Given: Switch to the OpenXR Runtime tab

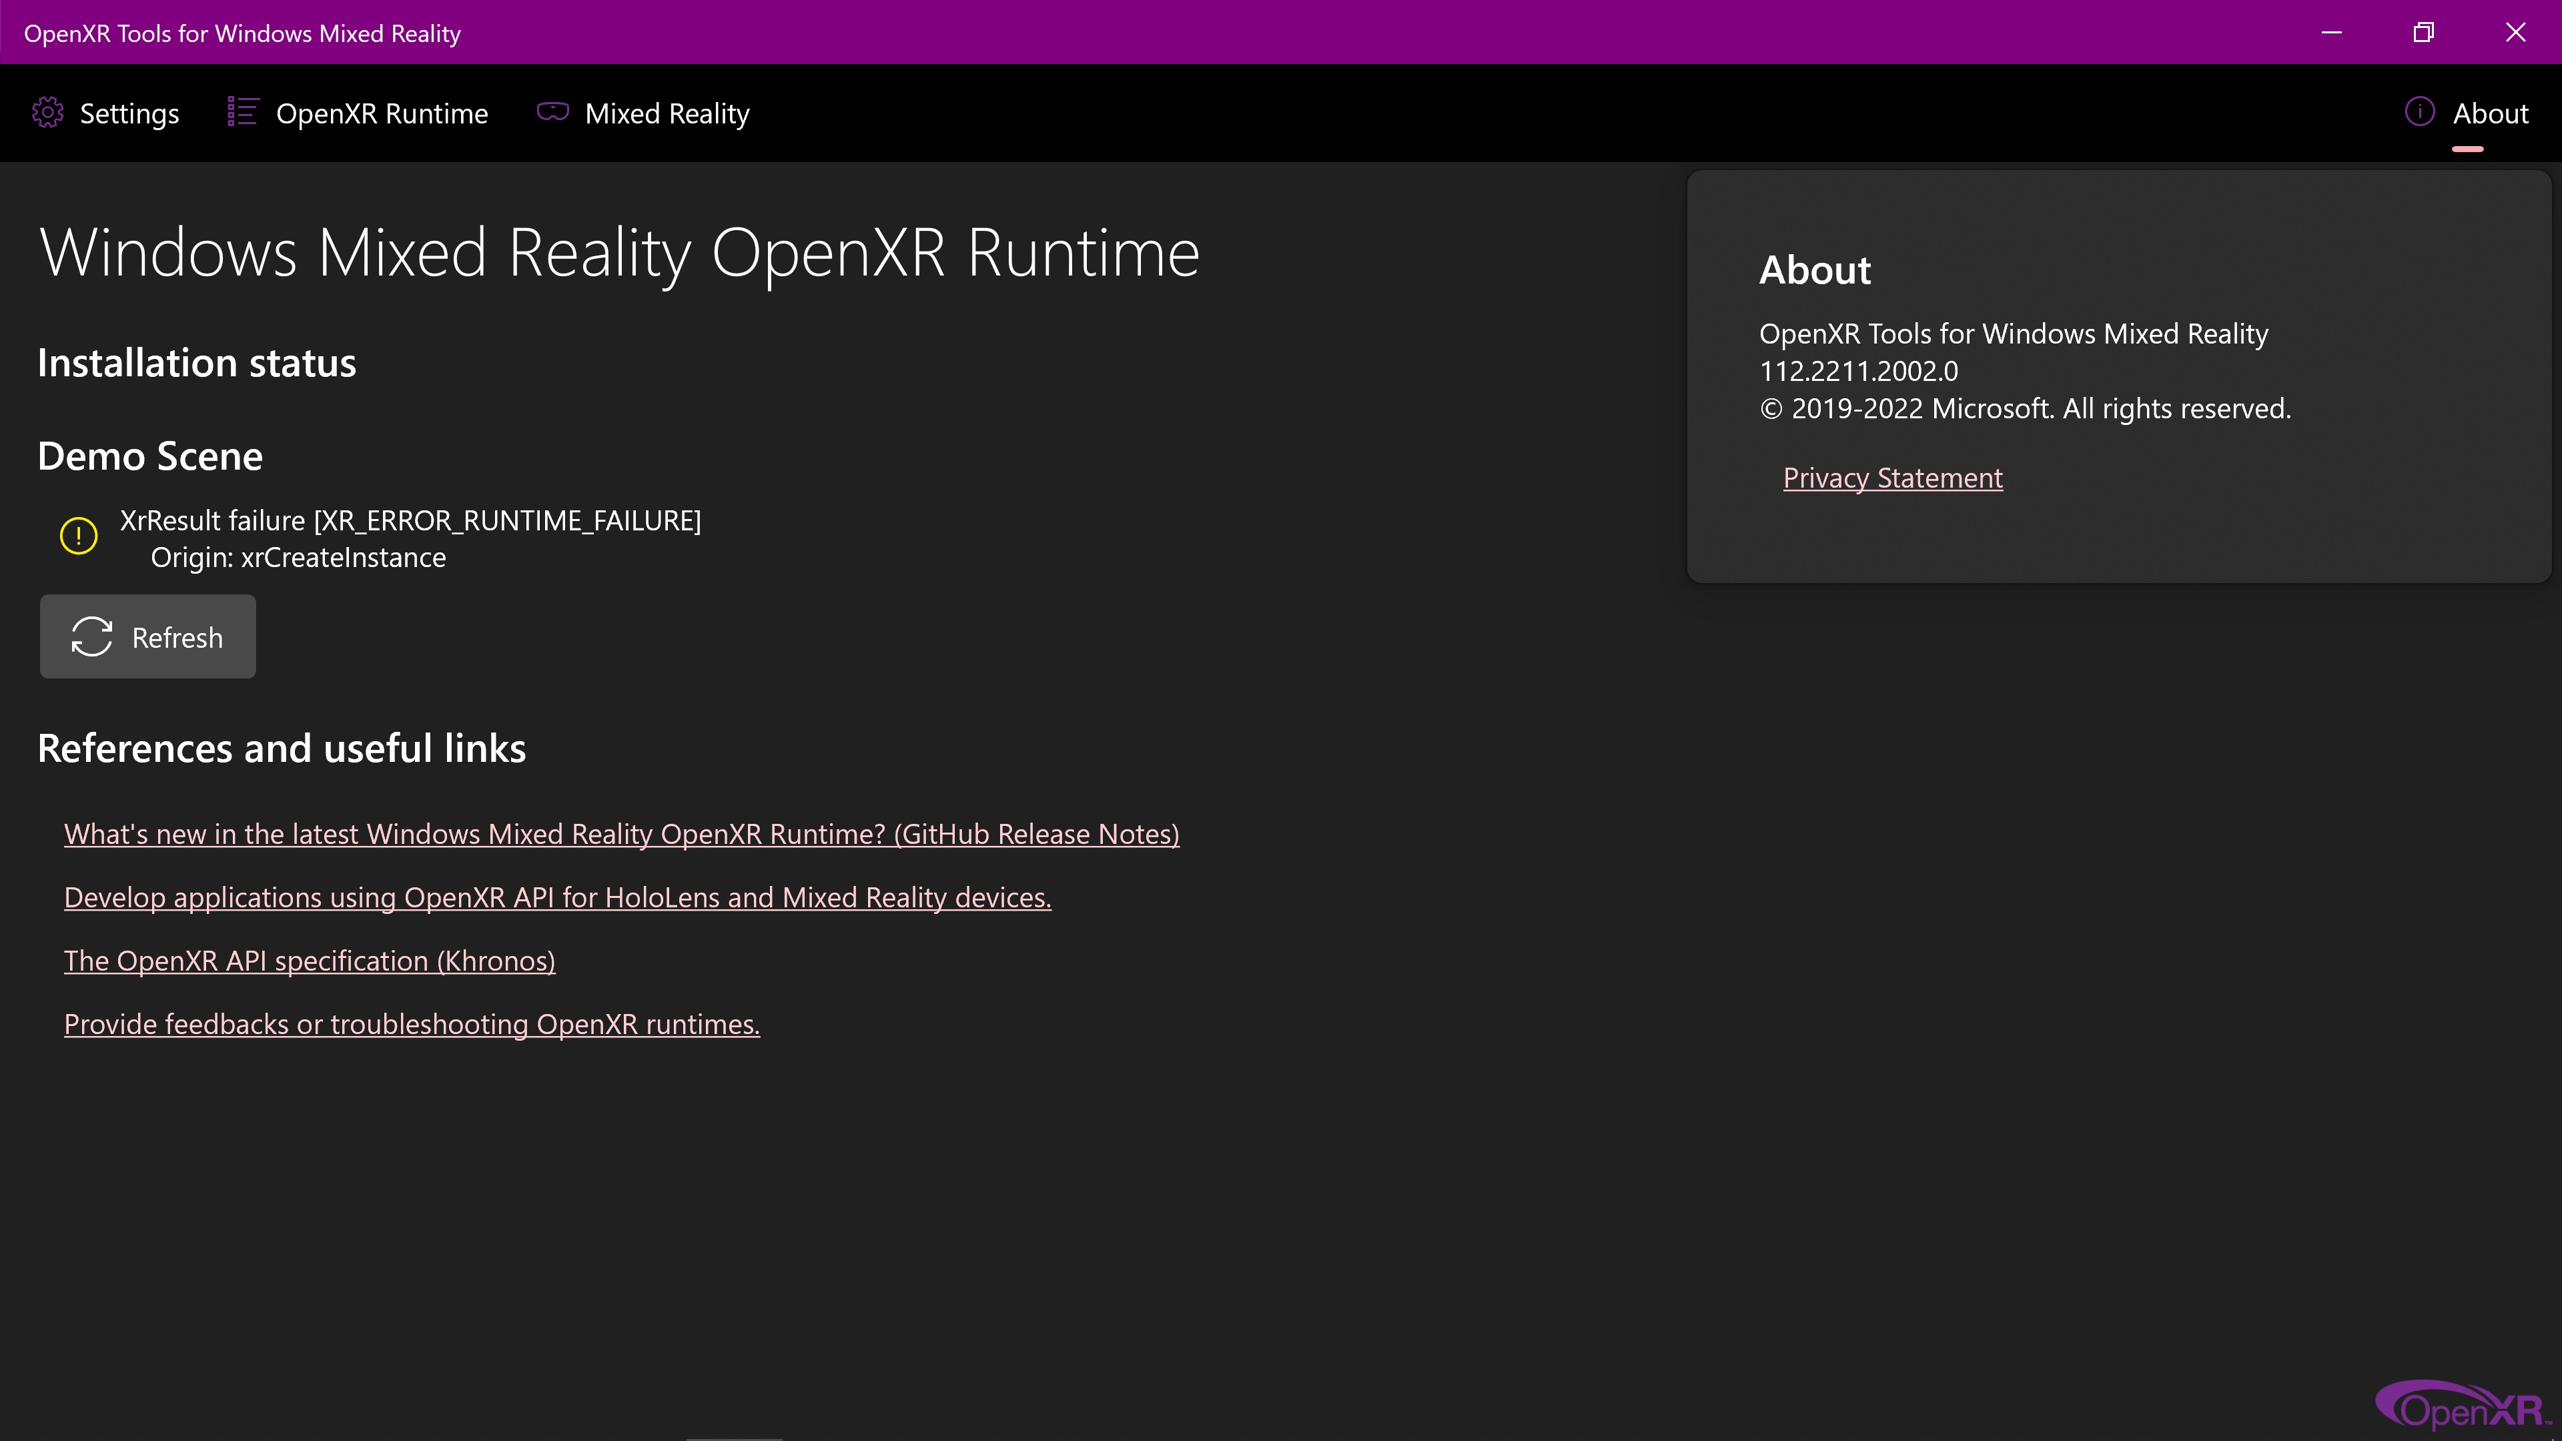Looking at the screenshot, I should (x=358, y=113).
